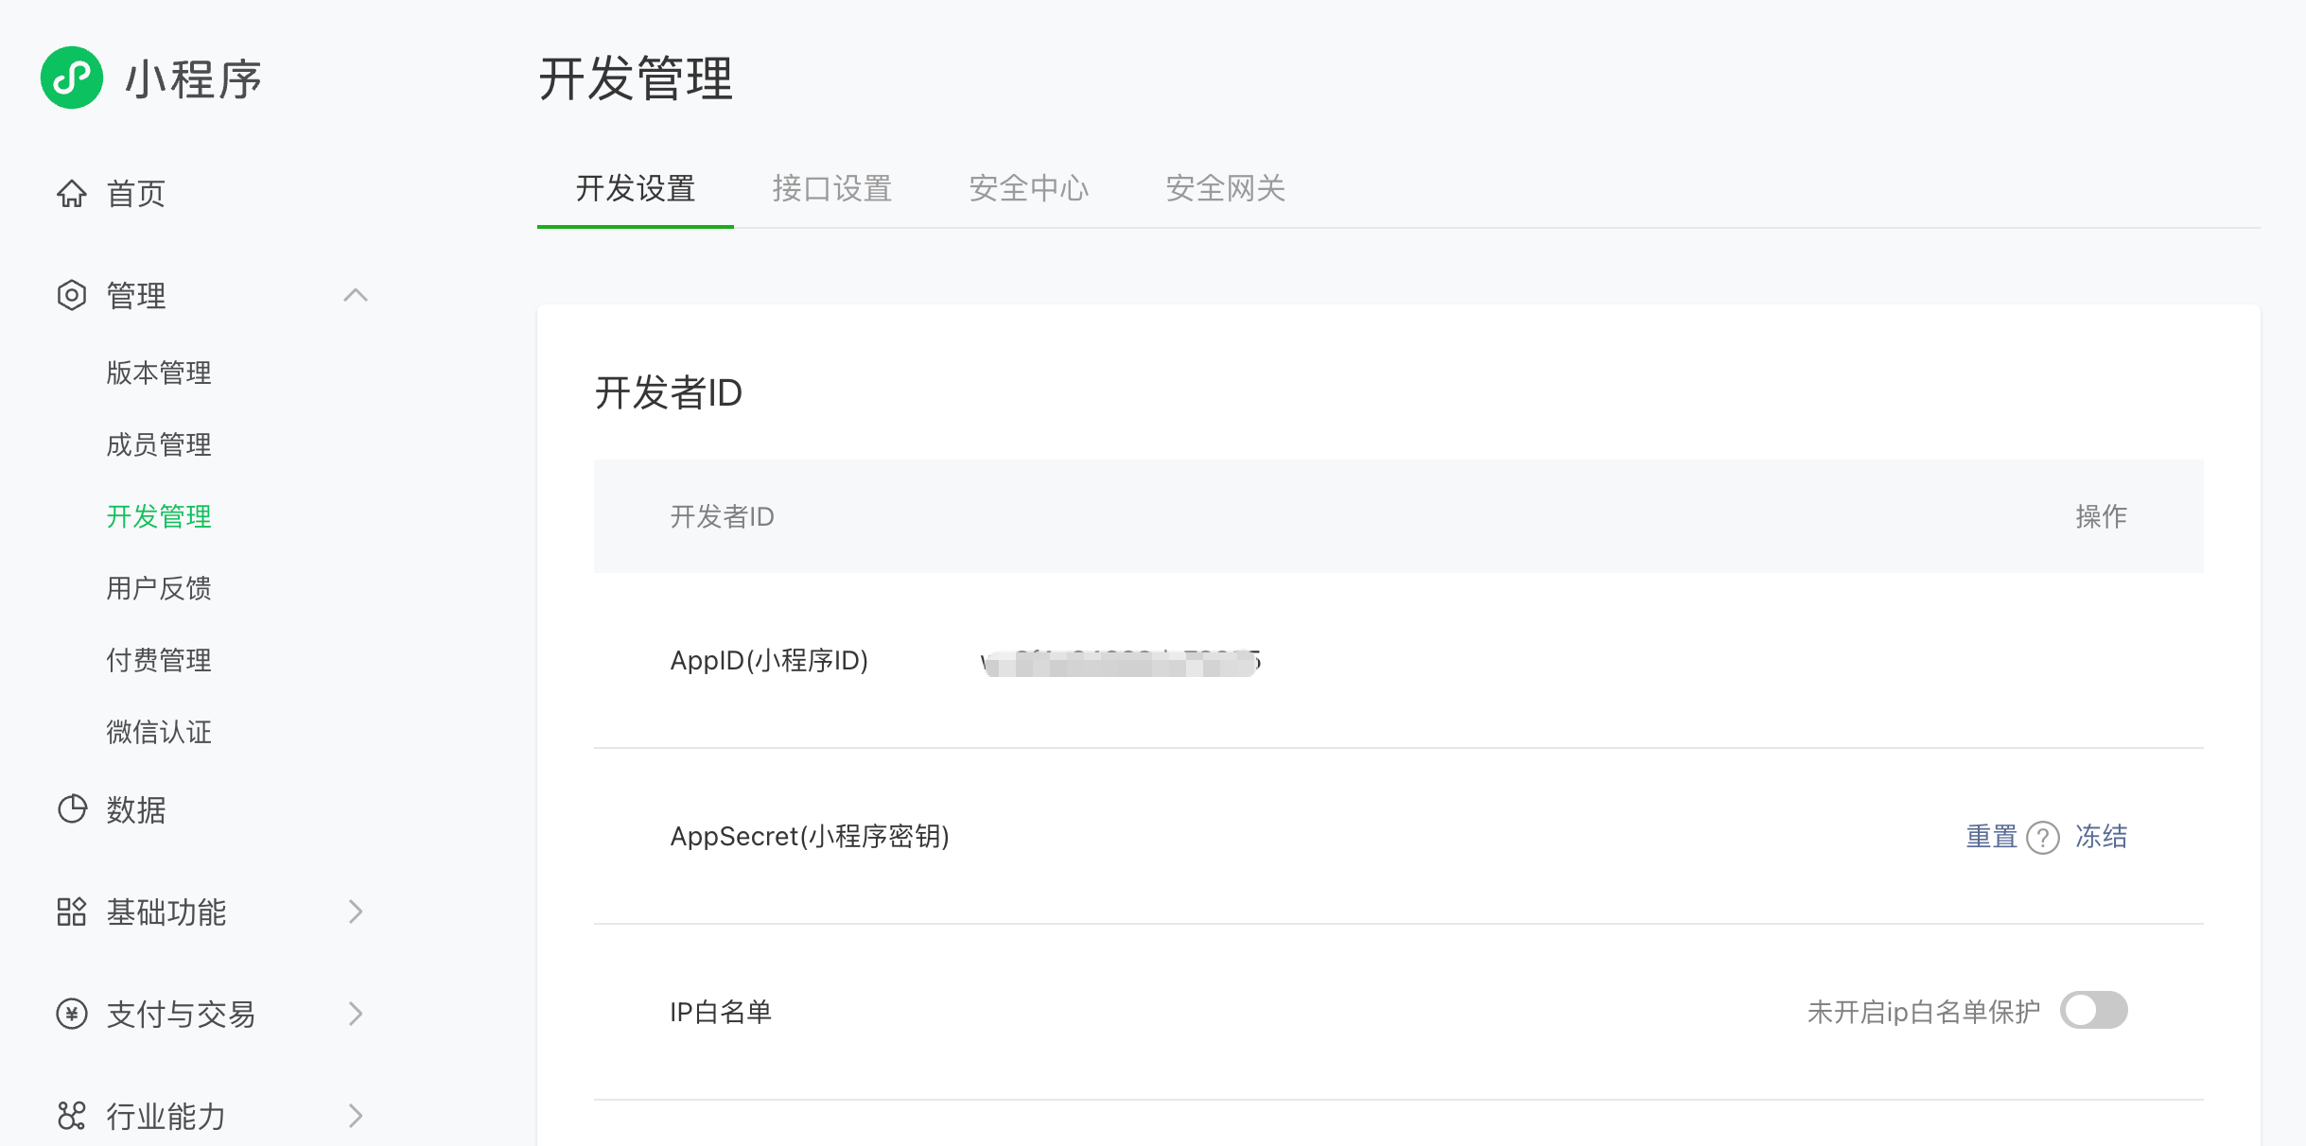Expand the 行业能力 menu arrow

356,1116
